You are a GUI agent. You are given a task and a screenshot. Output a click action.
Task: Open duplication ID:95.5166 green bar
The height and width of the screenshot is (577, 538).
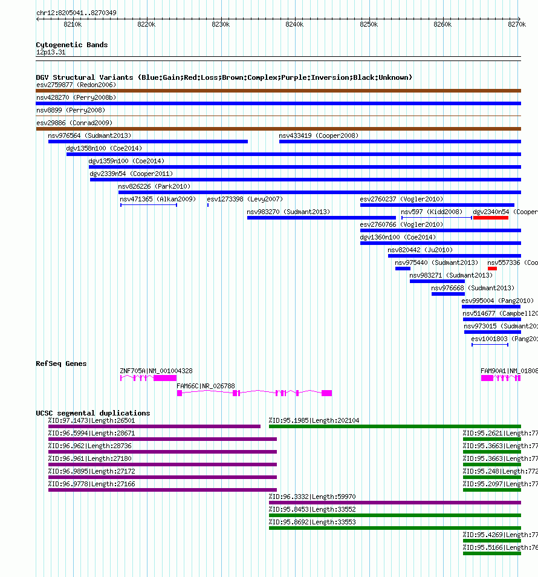(x=492, y=553)
